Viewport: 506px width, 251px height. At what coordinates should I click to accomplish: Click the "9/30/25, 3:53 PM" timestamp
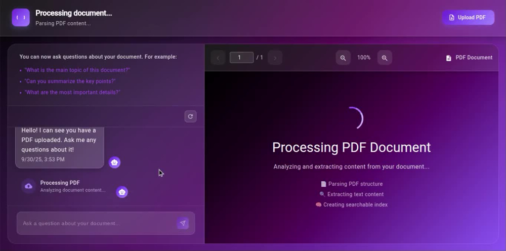[43, 159]
